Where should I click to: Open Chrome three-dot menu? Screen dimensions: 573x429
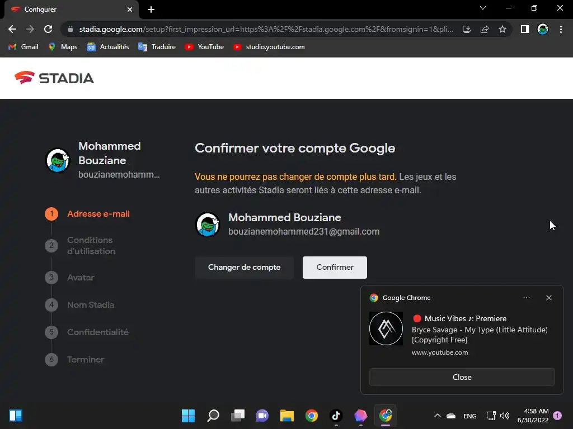coord(561,29)
